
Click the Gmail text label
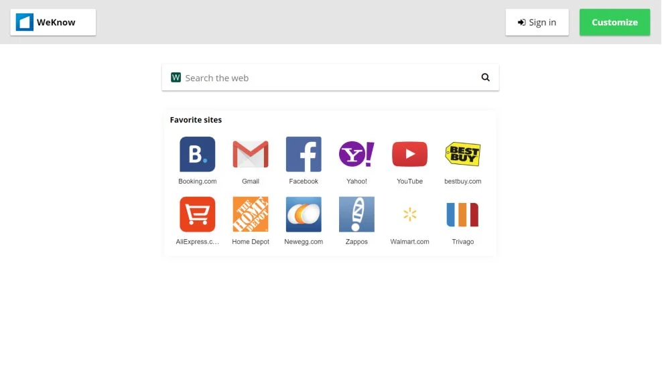tap(251, 181)
